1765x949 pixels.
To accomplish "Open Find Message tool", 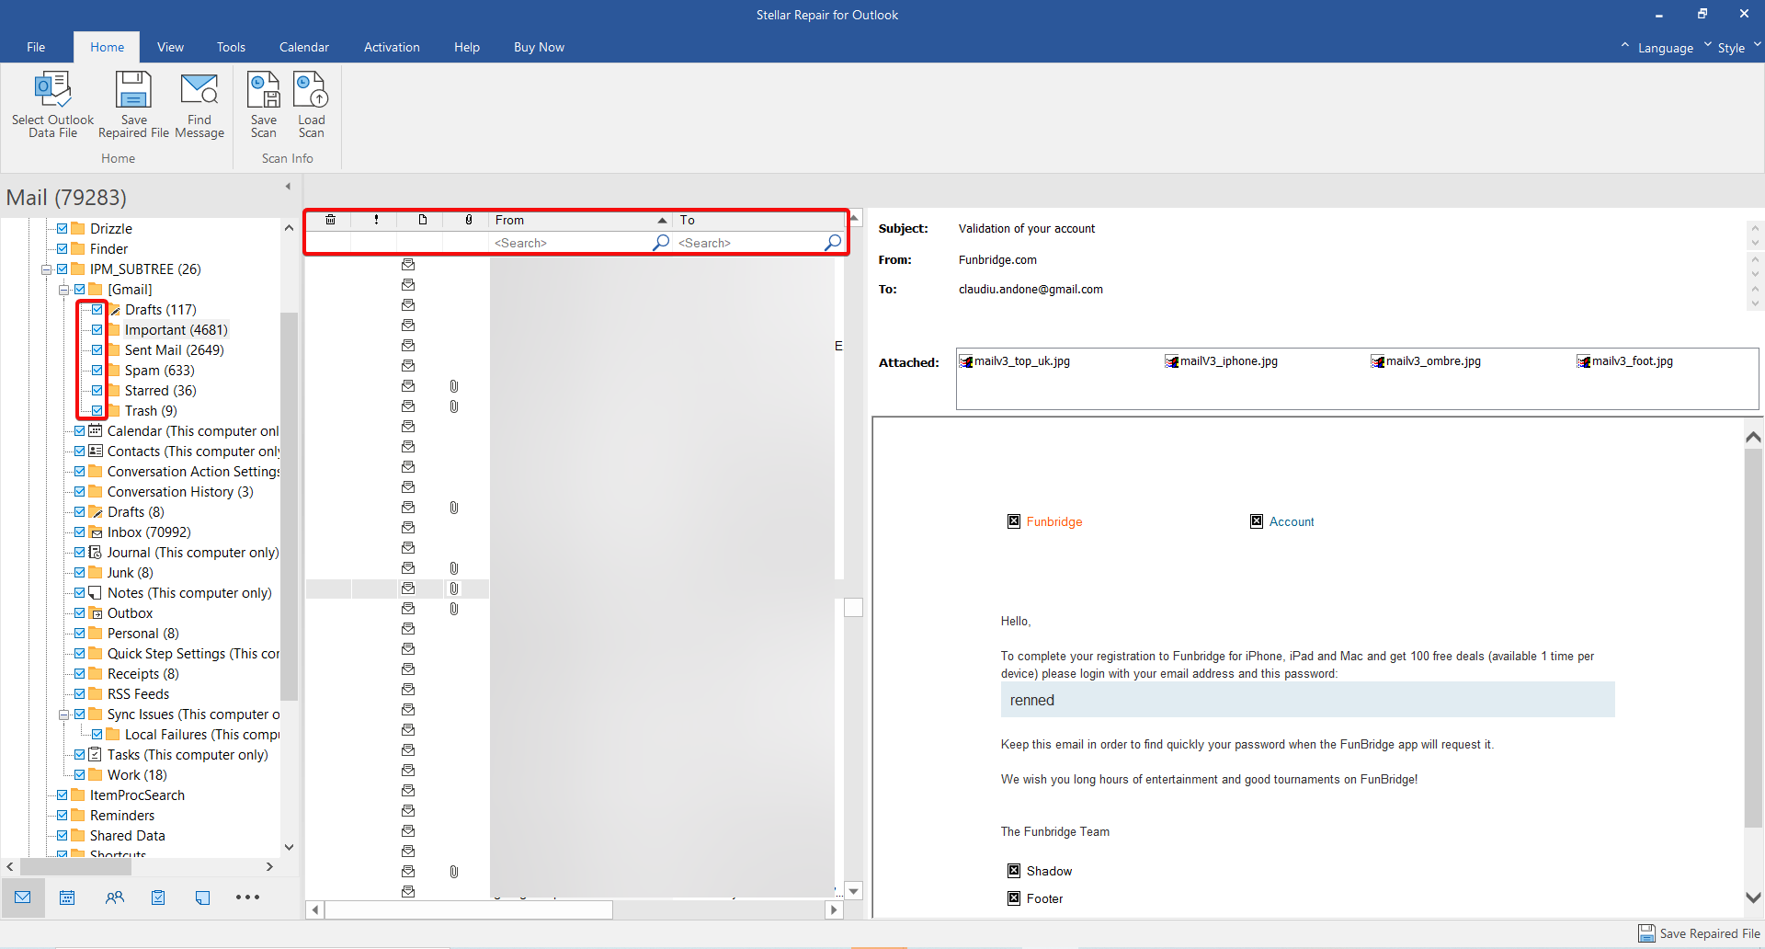I will 199,105.
